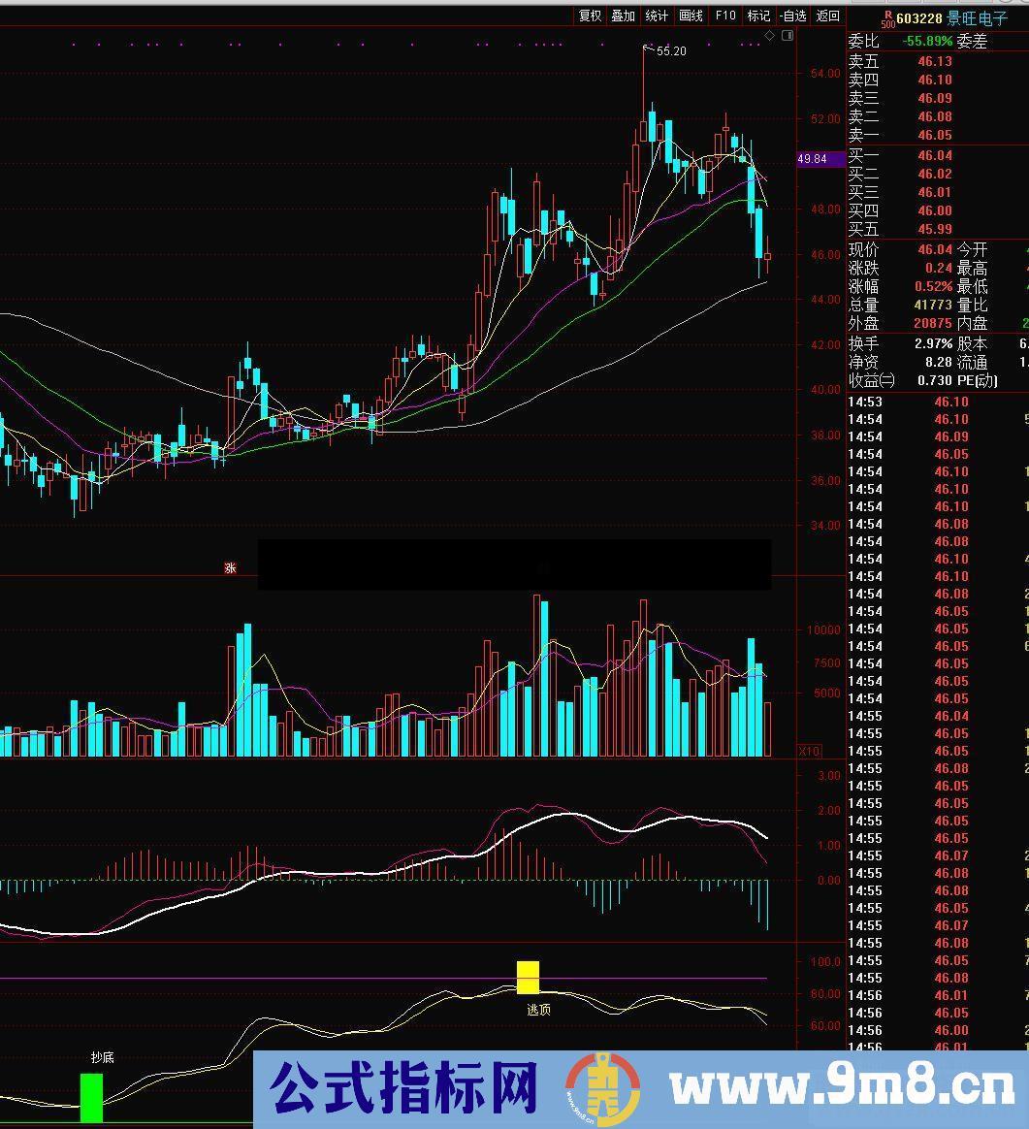Click the 标记 mark button
The height and width of the screenshot is (1129, 1029).
click(758, 16)
